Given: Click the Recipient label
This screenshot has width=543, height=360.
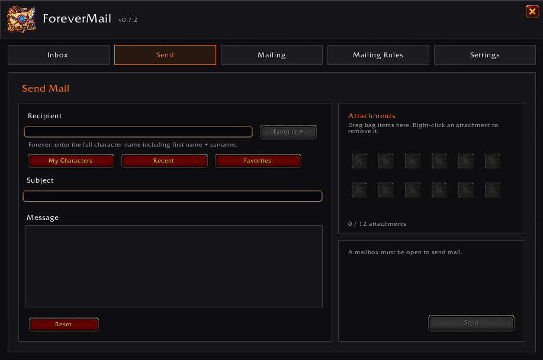Looking at the screenshot, I should 44,116.
